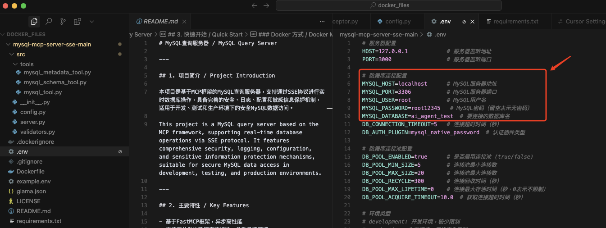Open glama.json file
This screenshot has width=606, height=228.
tap(31, 191)
